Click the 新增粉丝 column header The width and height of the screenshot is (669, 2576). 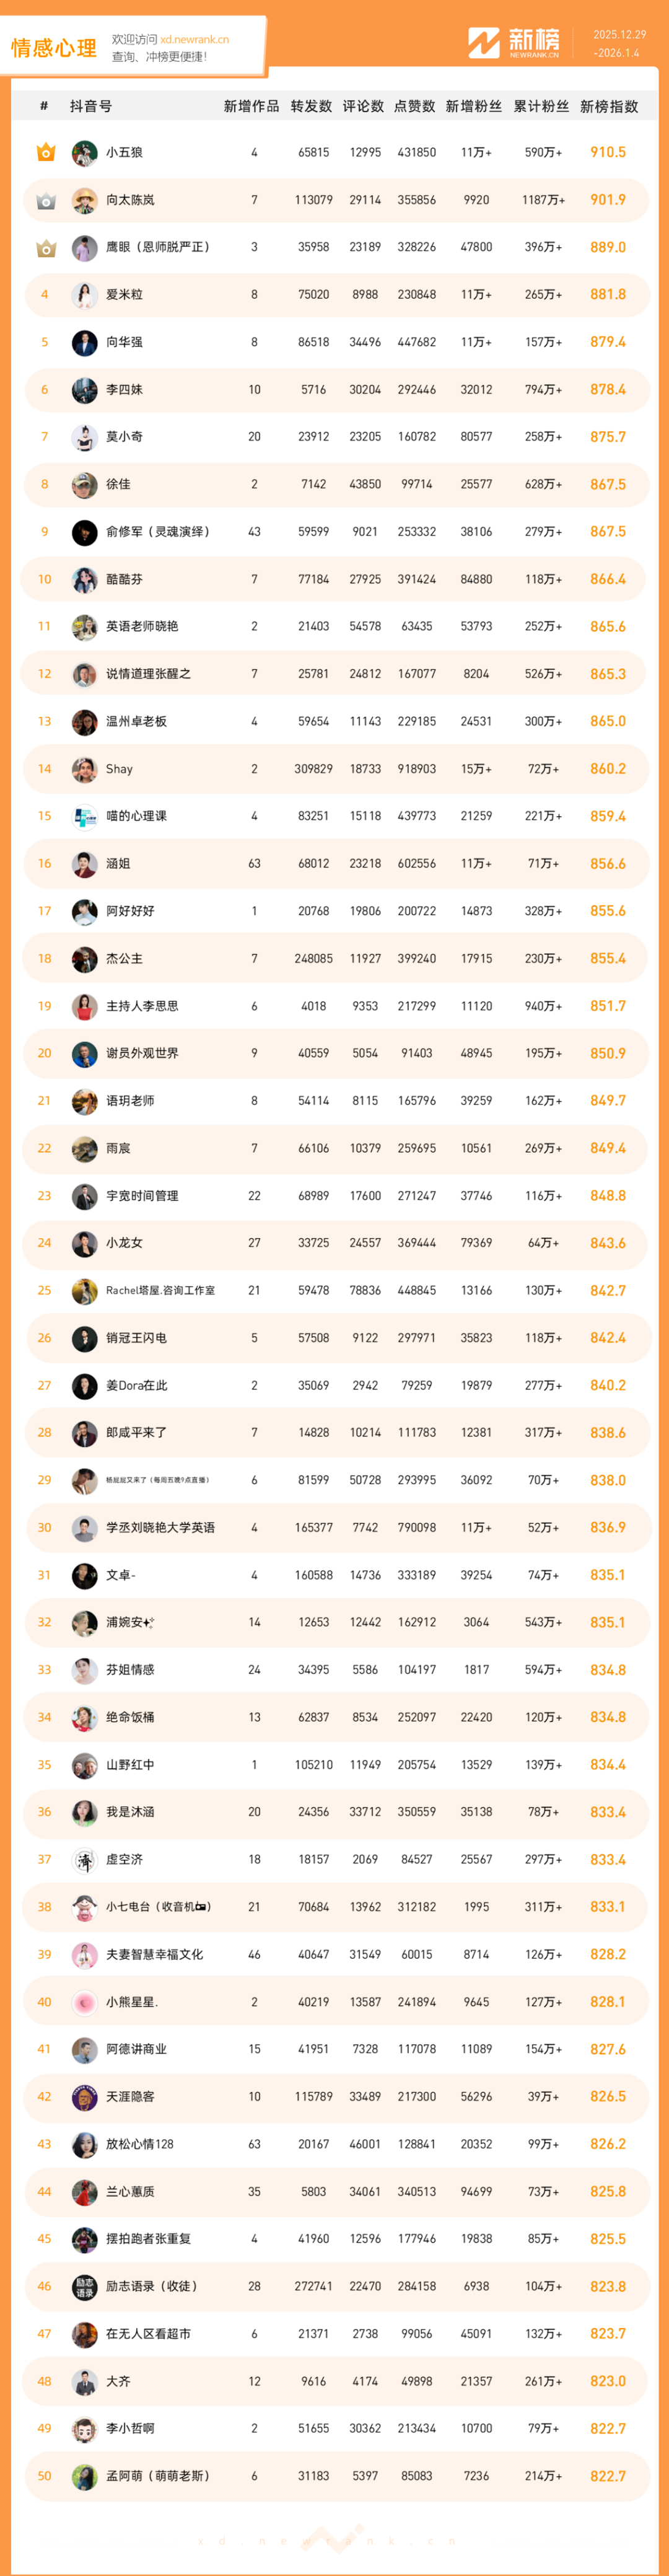[x=474, y=107]
